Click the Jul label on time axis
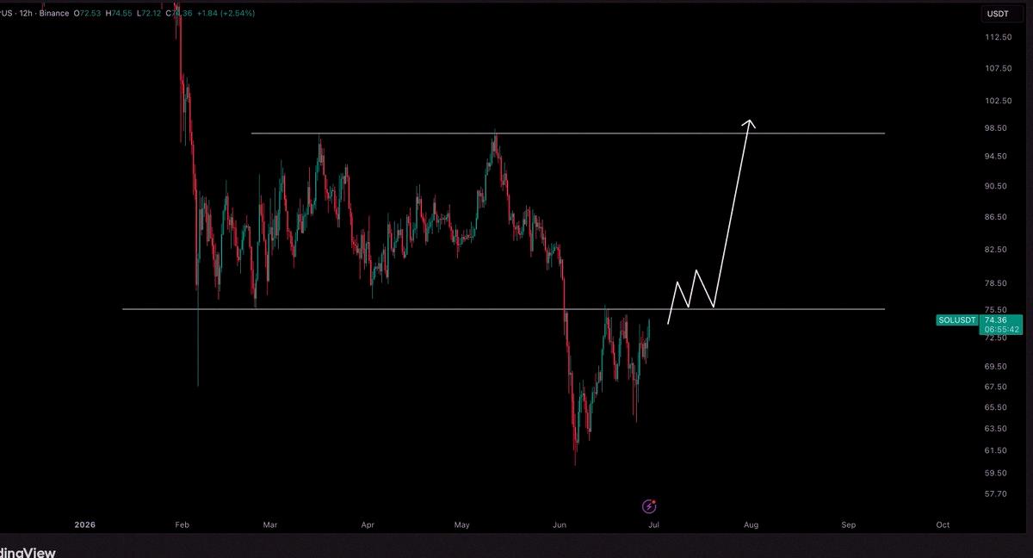 pos(654,525)
